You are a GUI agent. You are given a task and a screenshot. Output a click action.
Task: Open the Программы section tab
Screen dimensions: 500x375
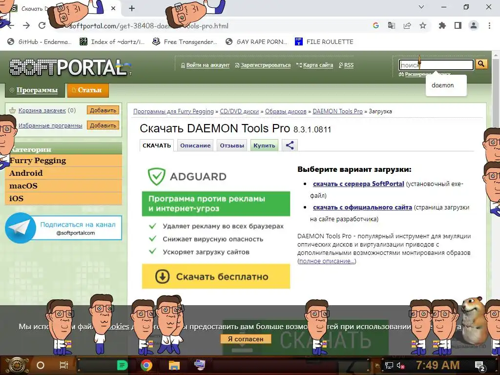pos(34,90)
